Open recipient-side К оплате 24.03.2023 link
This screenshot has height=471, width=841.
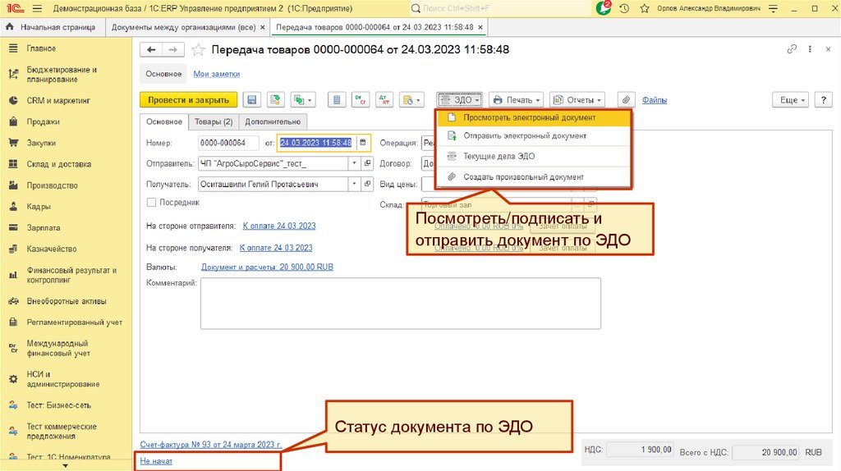(x=276, y=248)
